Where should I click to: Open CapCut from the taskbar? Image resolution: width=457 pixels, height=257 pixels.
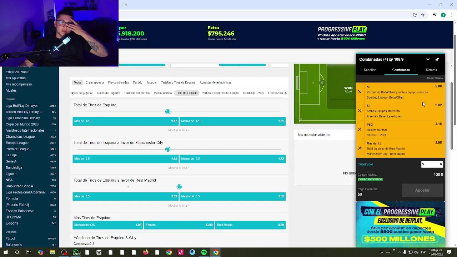point(99,252)
